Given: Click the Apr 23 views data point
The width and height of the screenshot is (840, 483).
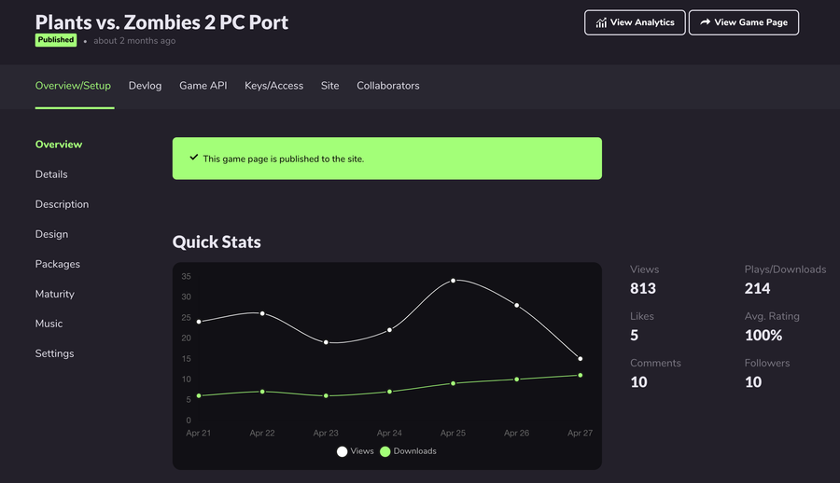Looking at the screenshot, I should 326,342.
